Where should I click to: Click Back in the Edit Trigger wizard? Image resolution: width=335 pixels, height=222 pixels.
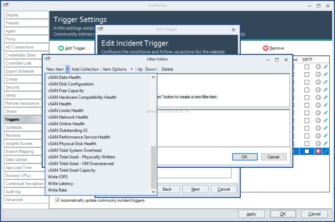coord(167,189)
